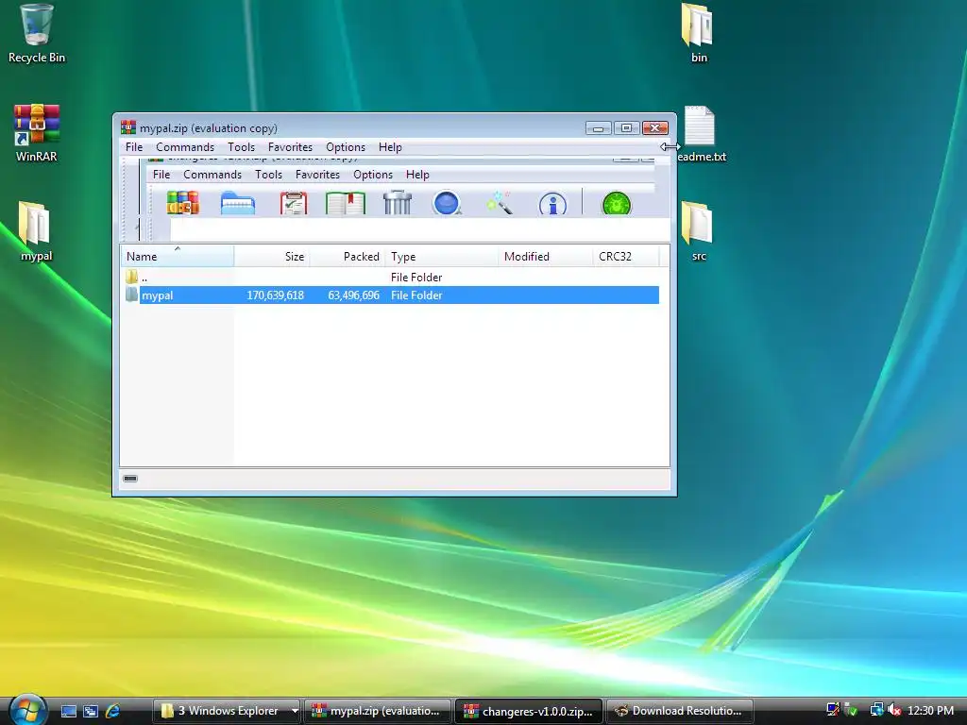Click the View open-book toolbar icon
This screenshot has height=725, width=967.
click(346, 203)
